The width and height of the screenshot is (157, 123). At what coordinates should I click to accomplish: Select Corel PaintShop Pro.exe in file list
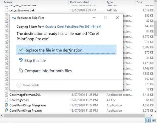[26, 110]
